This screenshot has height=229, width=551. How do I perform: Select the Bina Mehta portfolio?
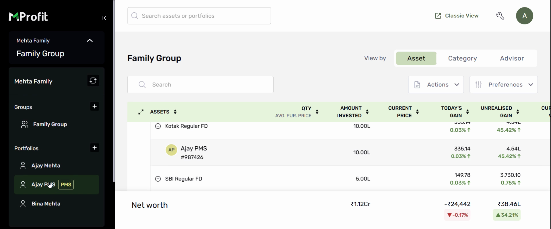46,204
